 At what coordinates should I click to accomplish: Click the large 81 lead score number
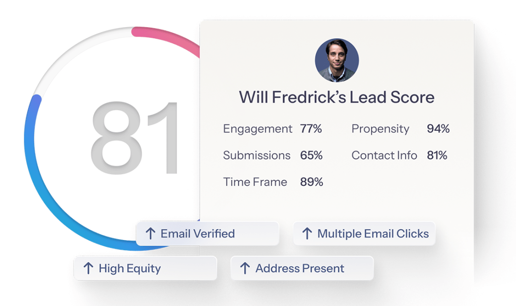(135, 137)
